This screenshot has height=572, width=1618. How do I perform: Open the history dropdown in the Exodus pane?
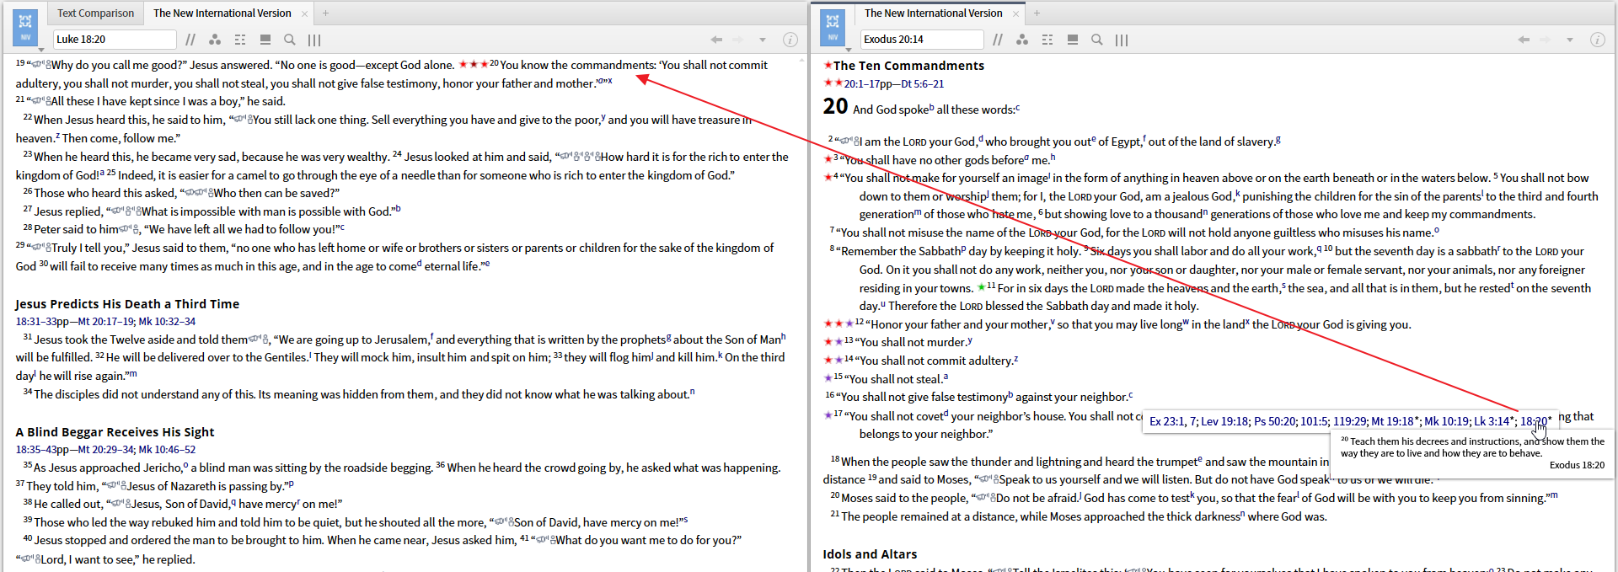pyautogui.click(x=1570, y=40)
